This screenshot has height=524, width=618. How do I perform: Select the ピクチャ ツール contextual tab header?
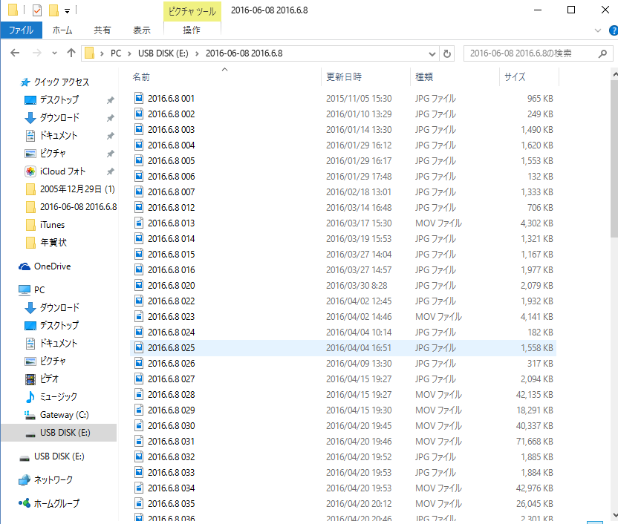tap(192, 11)
